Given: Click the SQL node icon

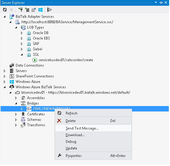Looking at the screenshot, I should pyautogui.click(x=29, y=55).
